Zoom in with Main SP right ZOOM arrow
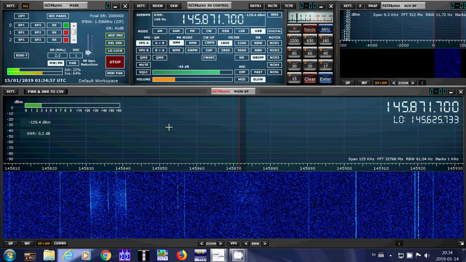The image size is (466, 262). (x=220, y=243)
